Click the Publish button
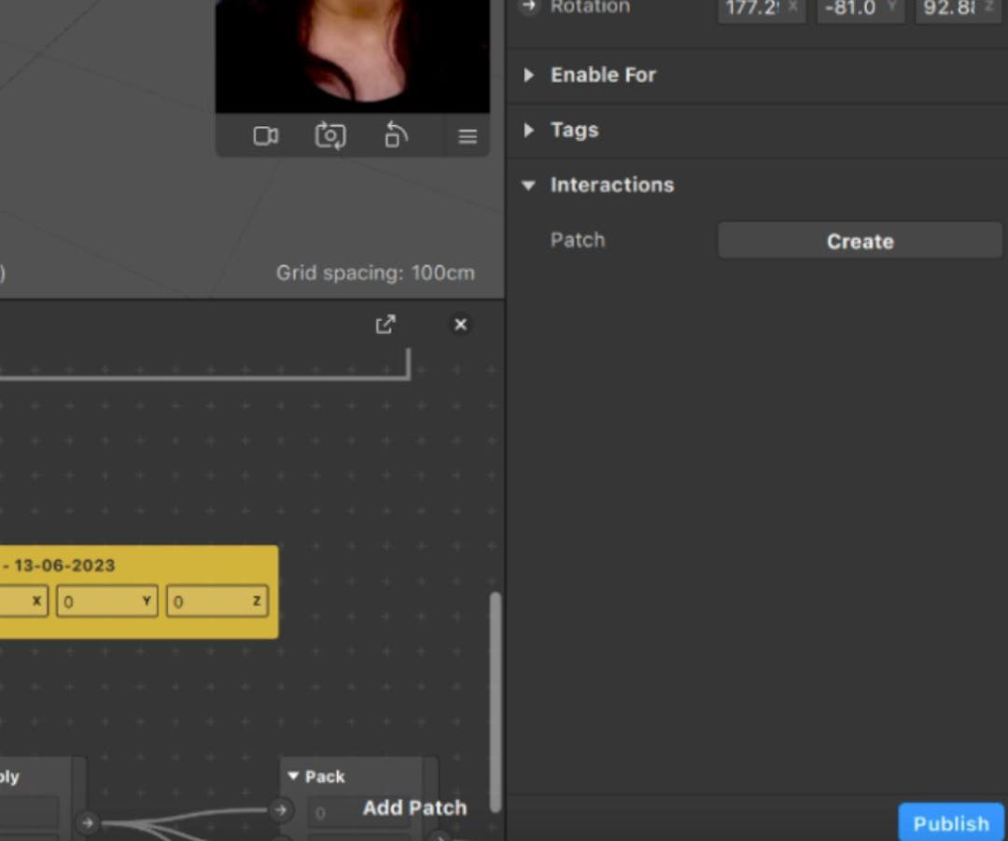 951,822
